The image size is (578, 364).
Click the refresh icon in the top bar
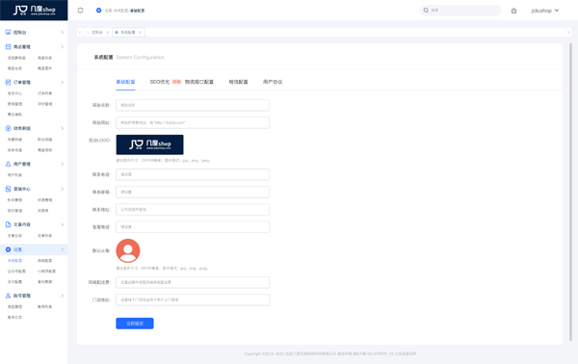click(80, 11)
